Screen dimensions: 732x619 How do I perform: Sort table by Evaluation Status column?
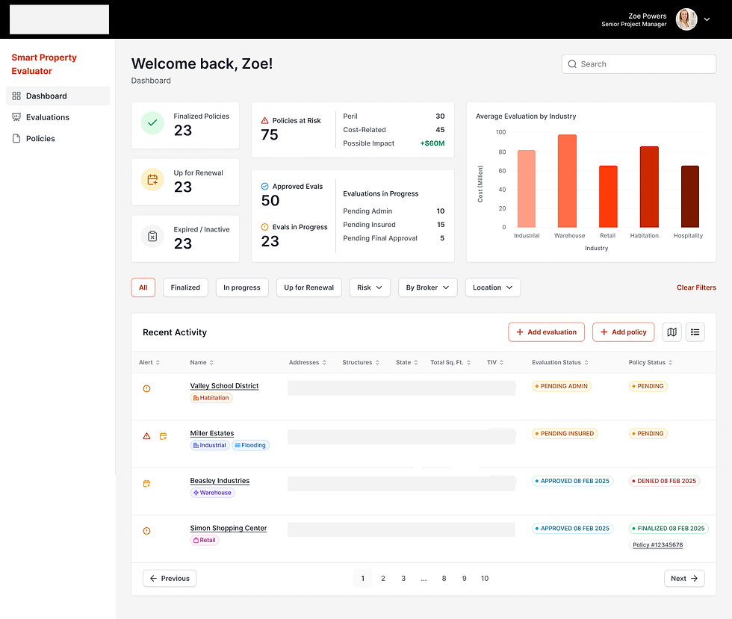pos(559,362)
